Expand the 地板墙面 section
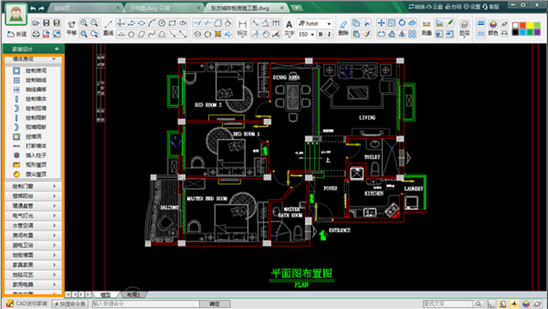Image resolution: width=548 pixels, height=309 pixels. [x=33, y=255]
